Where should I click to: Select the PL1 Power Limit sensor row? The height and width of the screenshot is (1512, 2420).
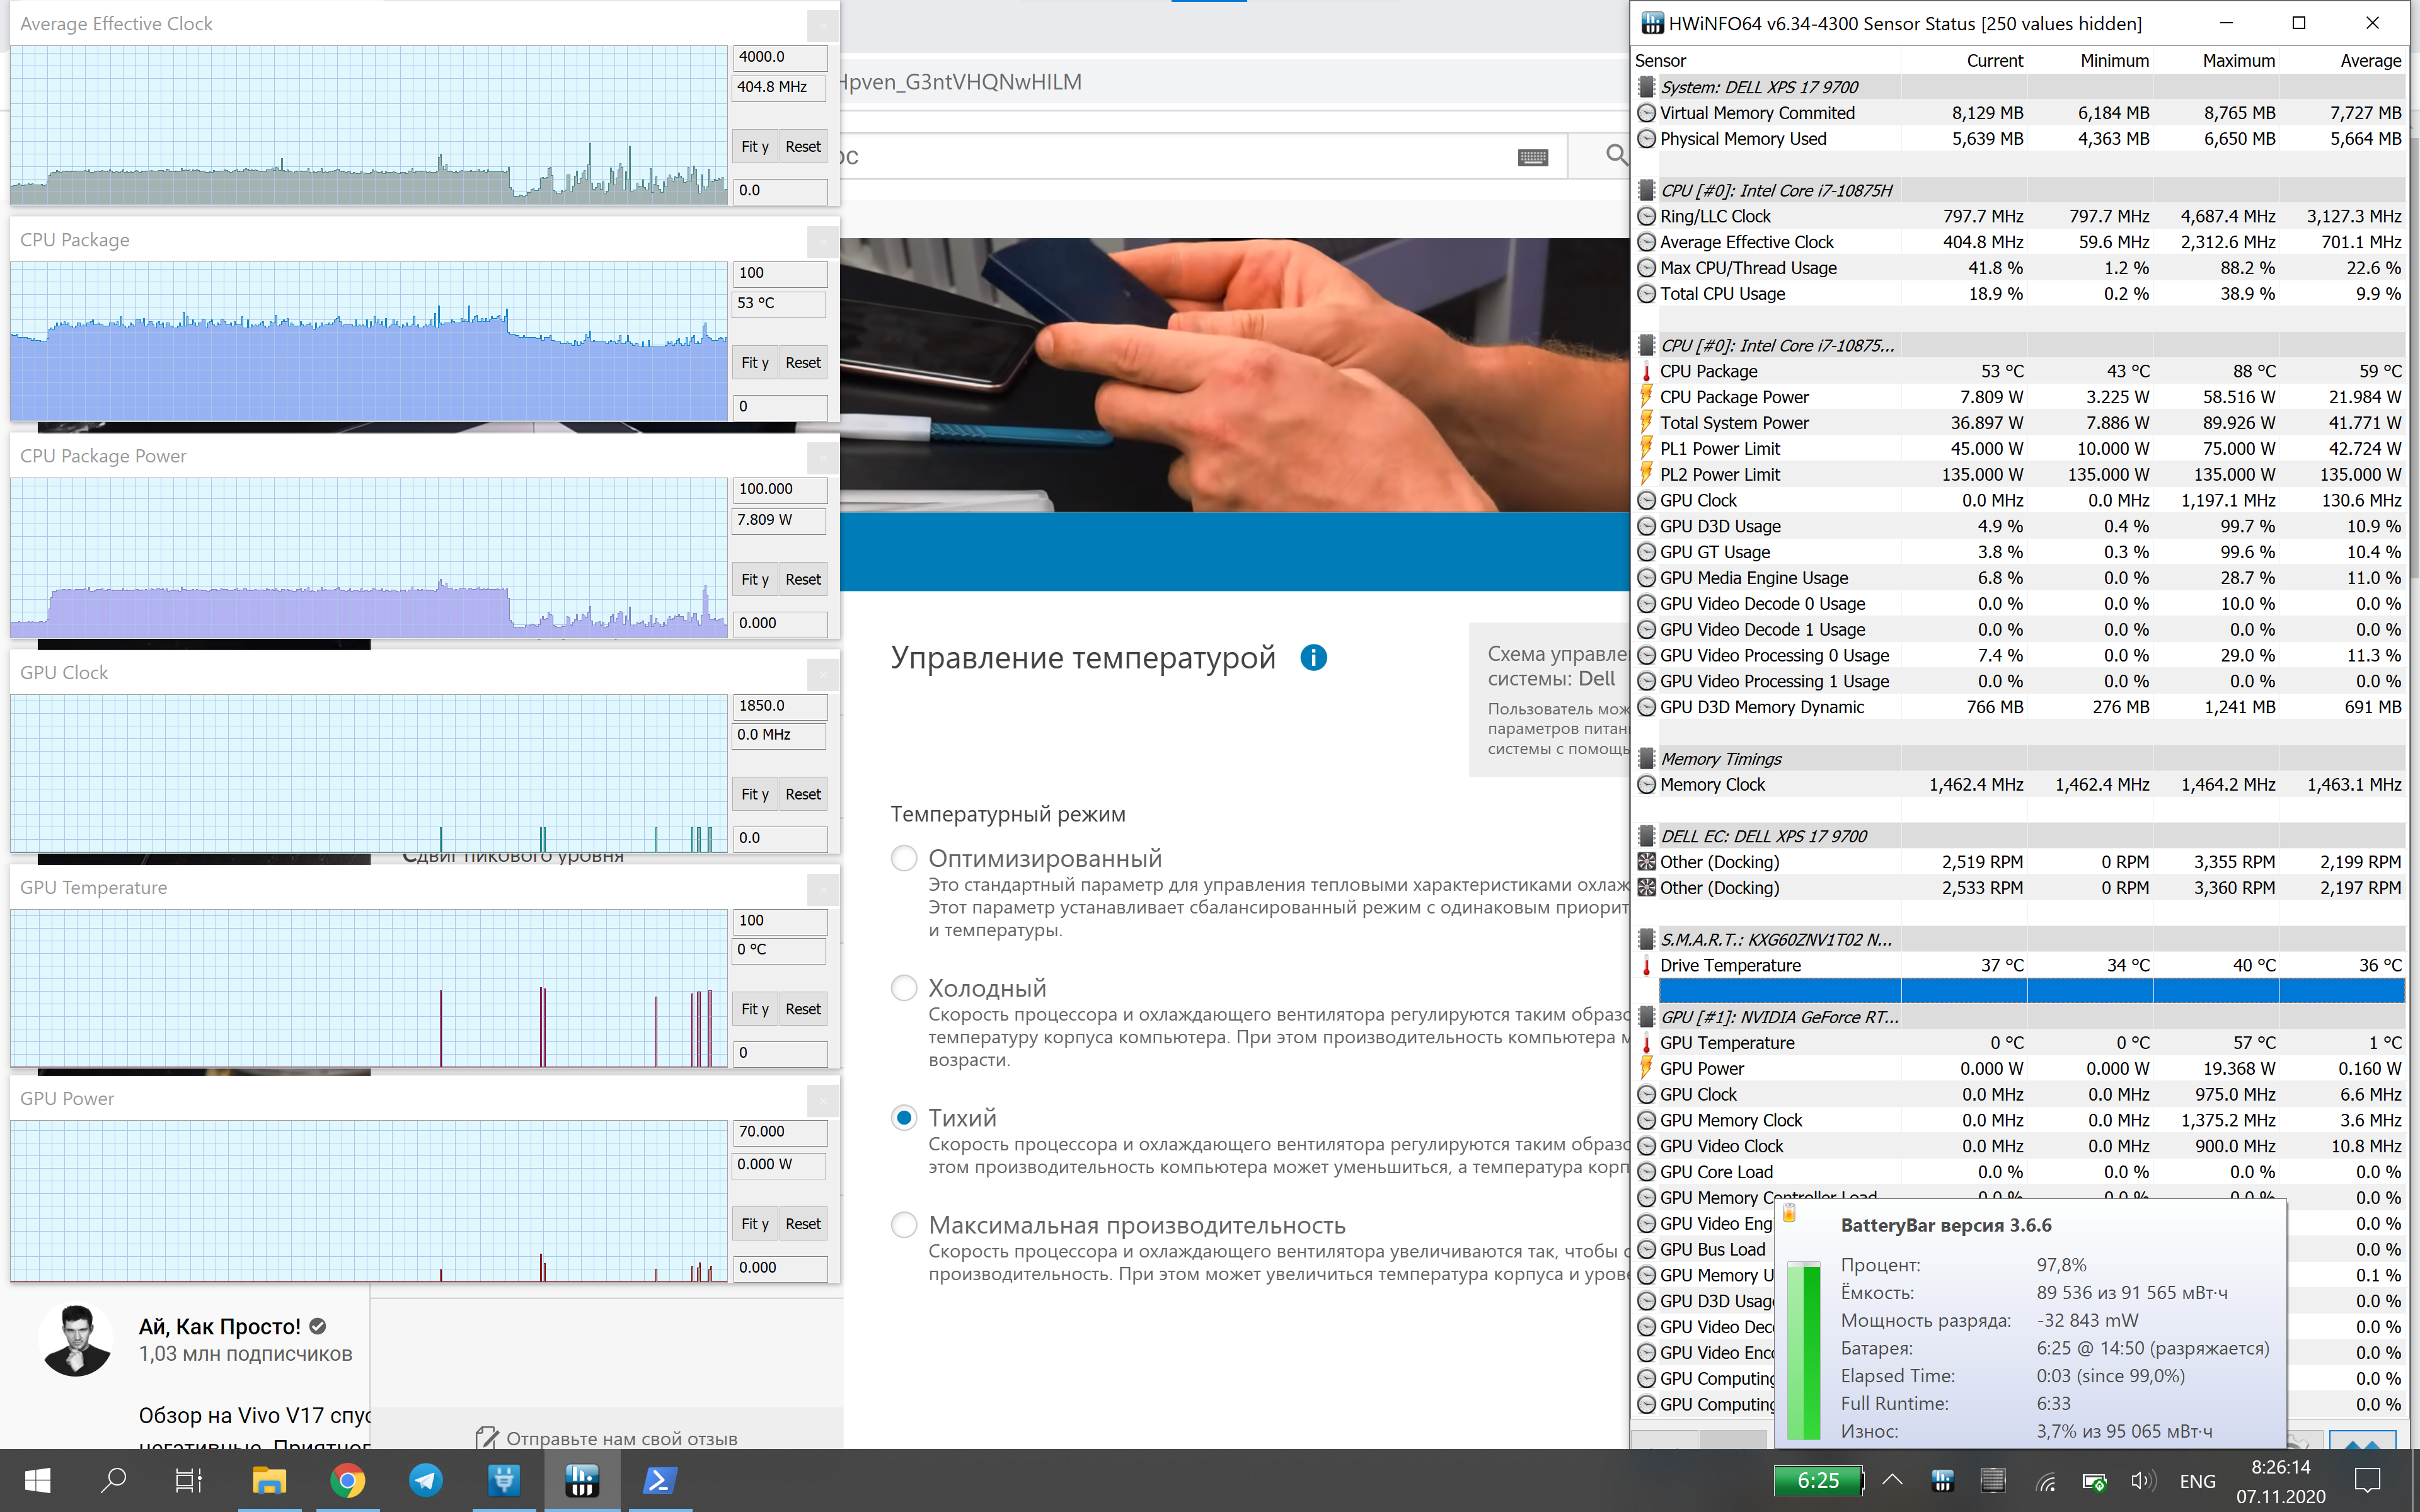[2019, 449]
